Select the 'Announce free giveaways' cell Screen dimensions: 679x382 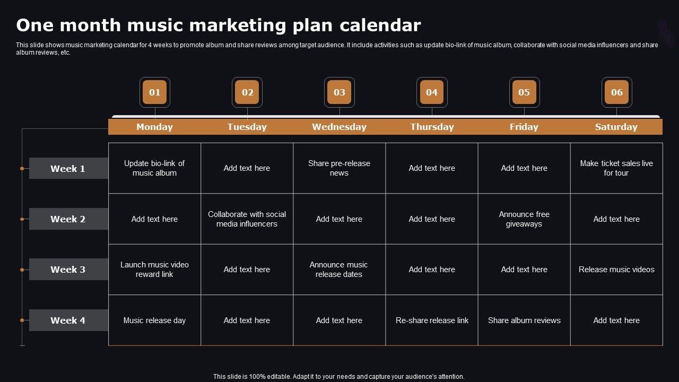(524, 219)
